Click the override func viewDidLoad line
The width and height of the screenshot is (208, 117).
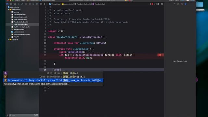point(74,49)
